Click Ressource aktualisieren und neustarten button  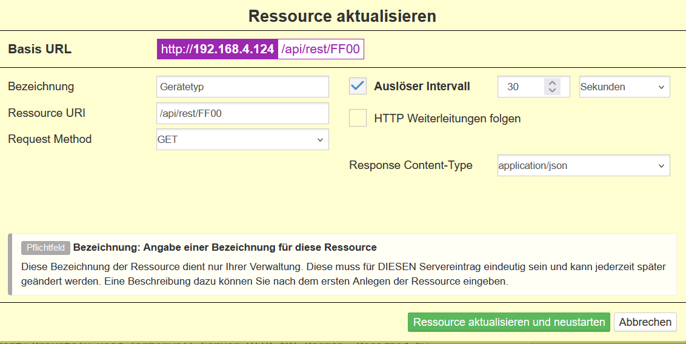pos(509,322)
